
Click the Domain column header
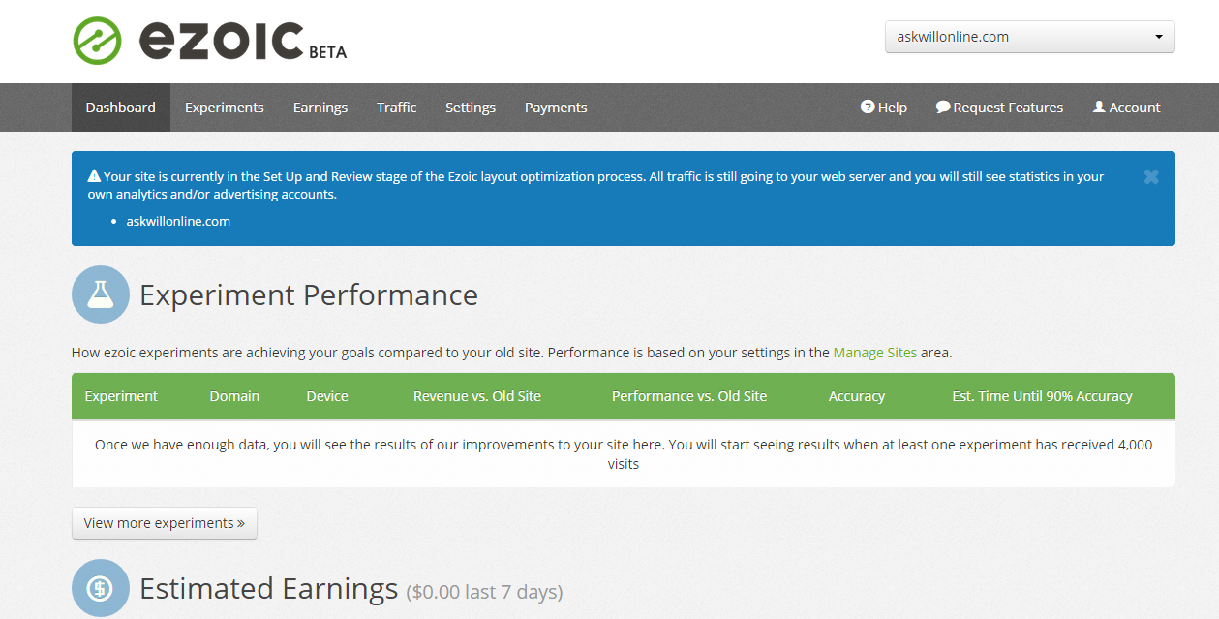pyautogui.click(x=234, y=396)
